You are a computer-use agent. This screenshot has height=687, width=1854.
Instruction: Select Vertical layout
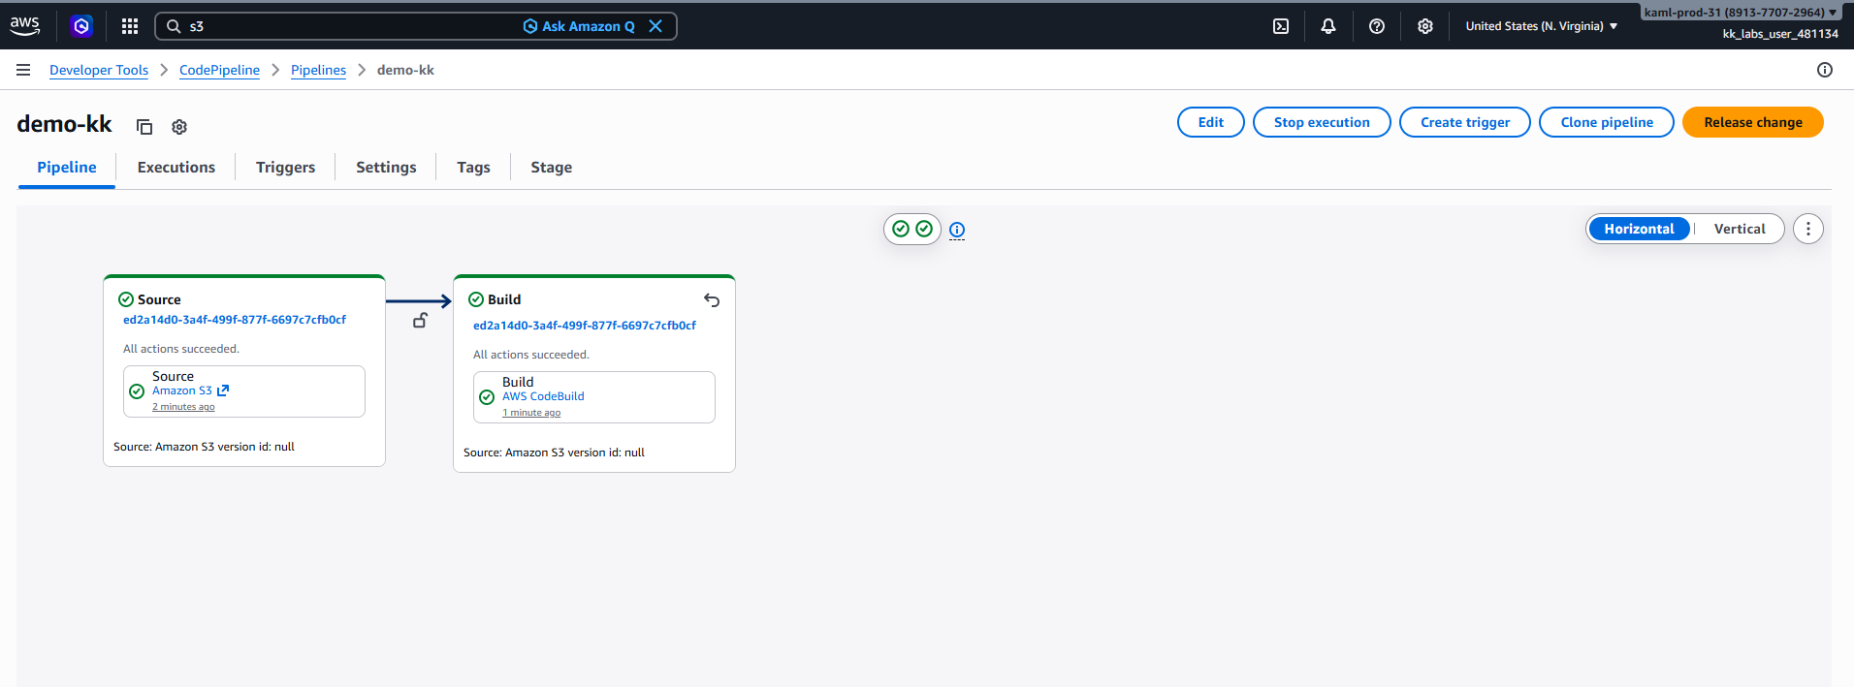pyautogui.click(x=1740, y=229)
